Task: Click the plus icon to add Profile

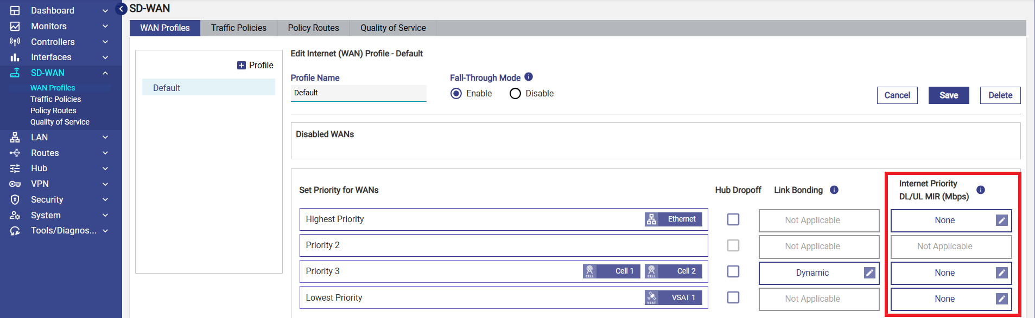Action: point(242,66)
